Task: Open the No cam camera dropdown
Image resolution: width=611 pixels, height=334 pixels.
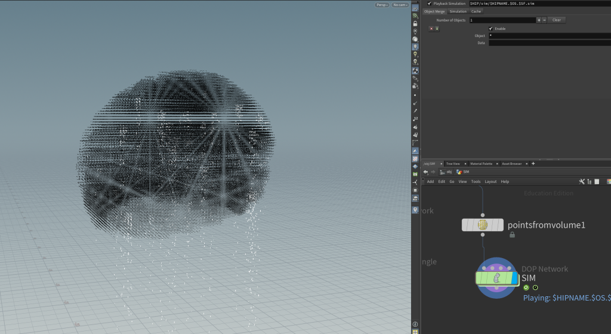Action: click(x=400, y=5)
